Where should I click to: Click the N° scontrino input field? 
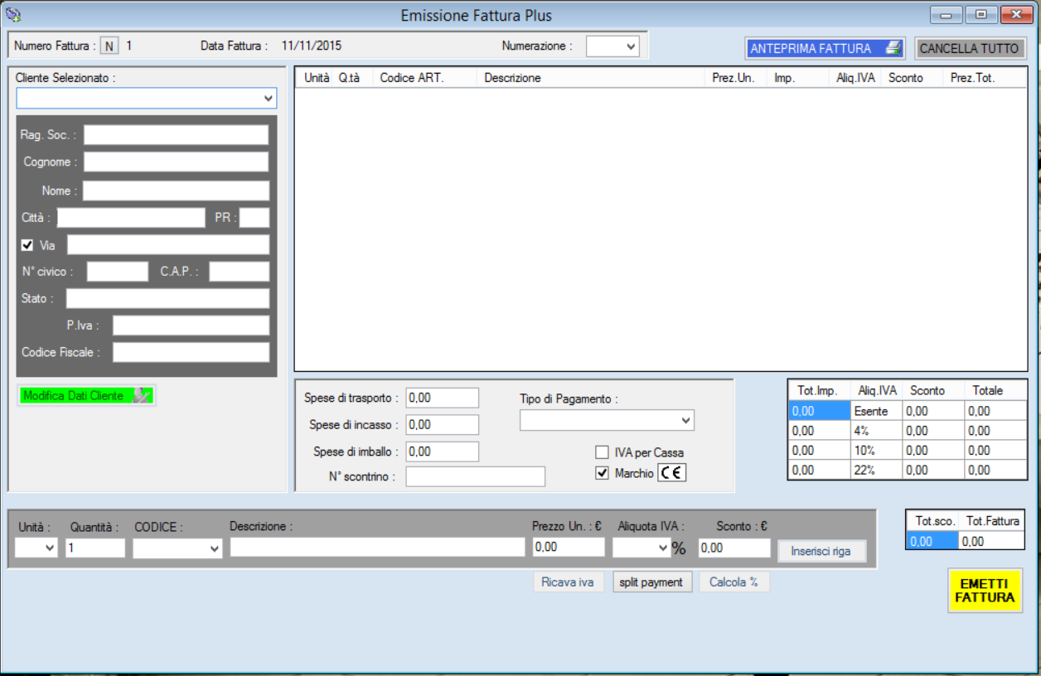[476, 476]
